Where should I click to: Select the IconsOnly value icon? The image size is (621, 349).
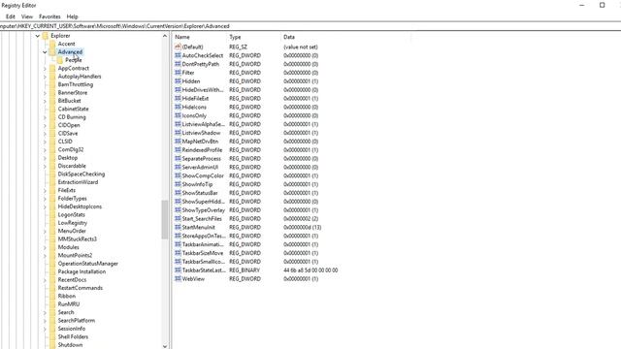coord(178,115)
